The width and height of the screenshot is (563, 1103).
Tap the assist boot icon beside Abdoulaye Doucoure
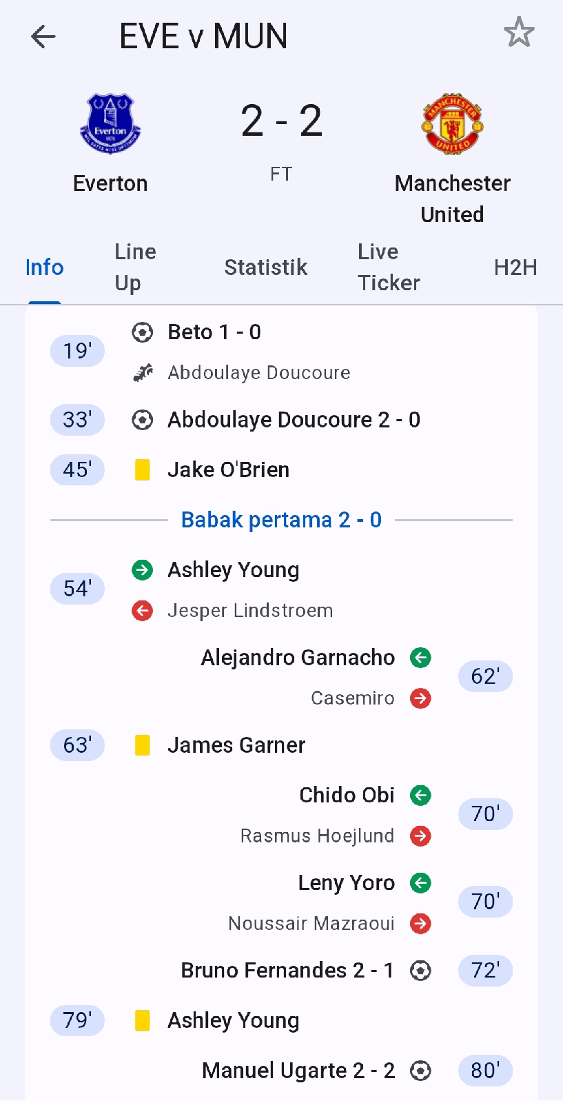(143, 373)
